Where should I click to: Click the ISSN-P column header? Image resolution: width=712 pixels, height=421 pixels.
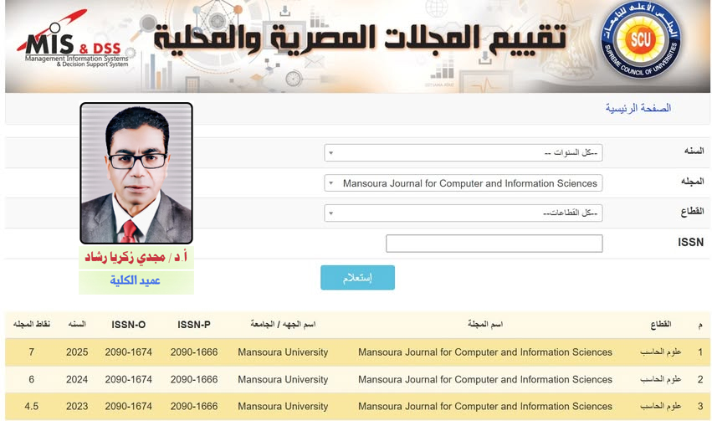(x=194, y=325)
